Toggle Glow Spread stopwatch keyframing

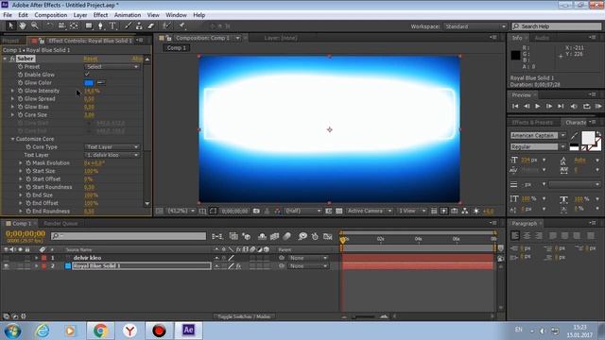click(20, 98)
